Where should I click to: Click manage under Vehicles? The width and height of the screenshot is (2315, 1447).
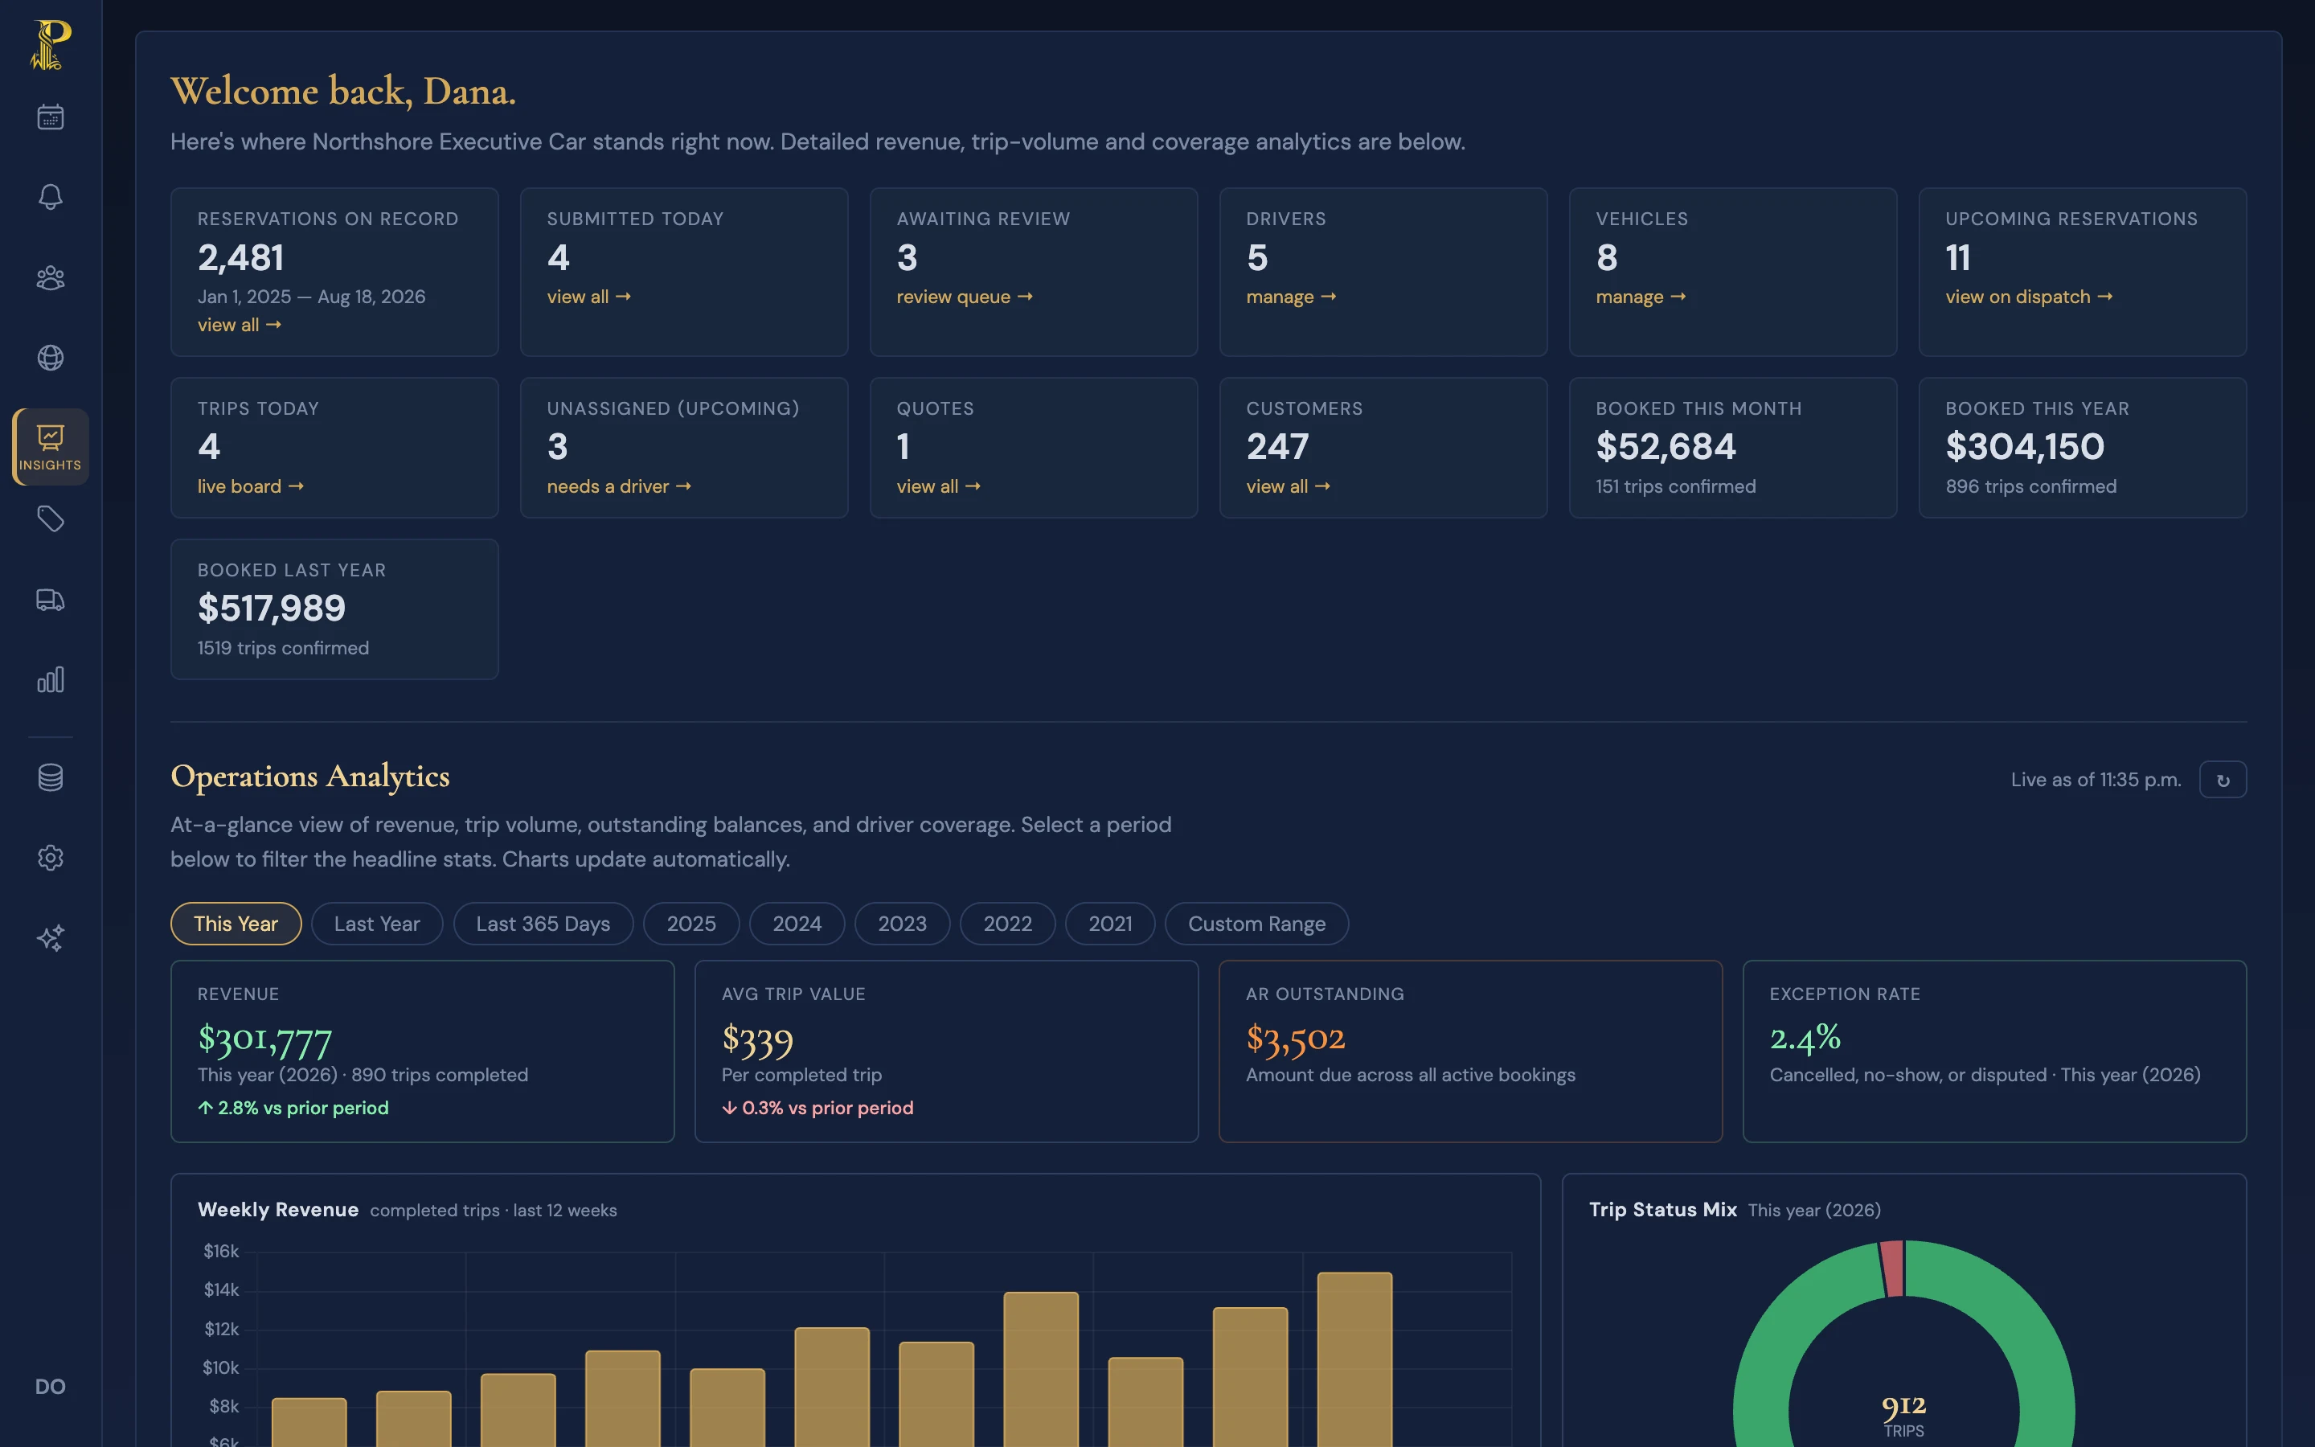(1640, 297)
